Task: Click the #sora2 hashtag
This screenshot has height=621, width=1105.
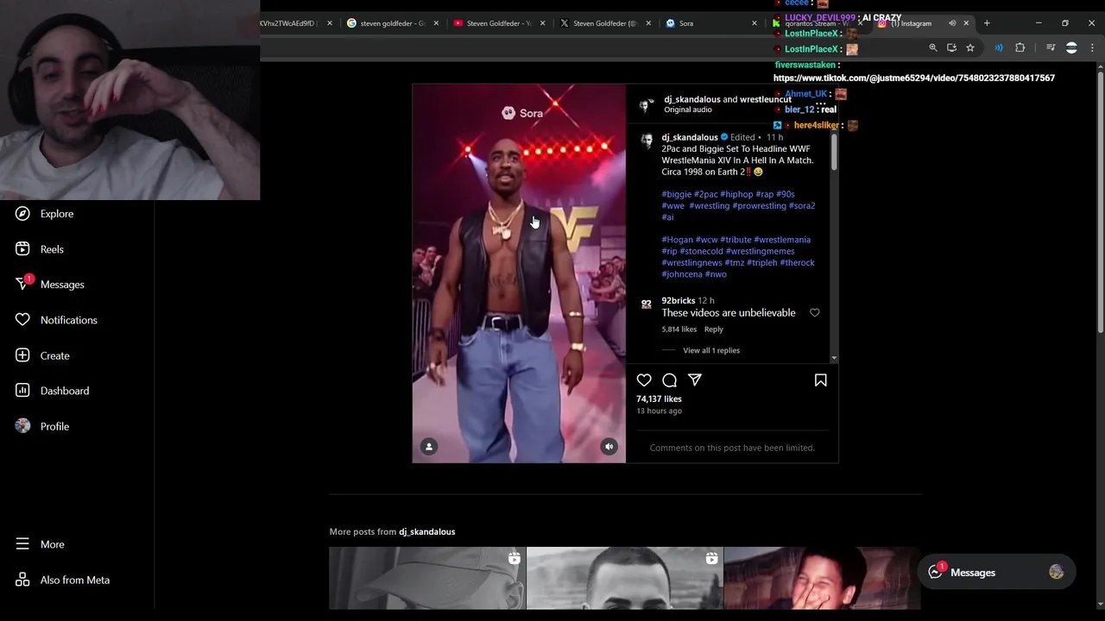Action: coord(802,205)
